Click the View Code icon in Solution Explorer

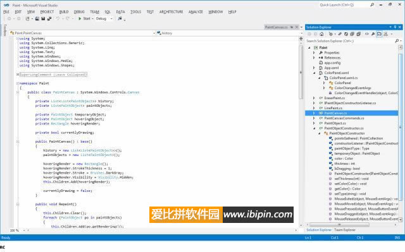(x=367, y=34)
